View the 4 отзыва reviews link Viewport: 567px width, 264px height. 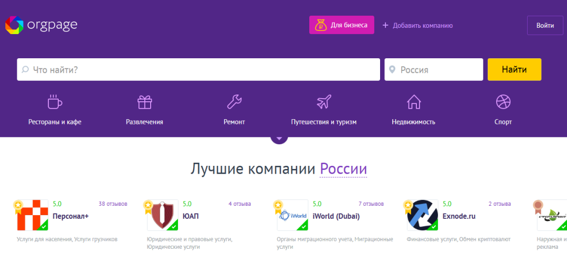(239, 204)
